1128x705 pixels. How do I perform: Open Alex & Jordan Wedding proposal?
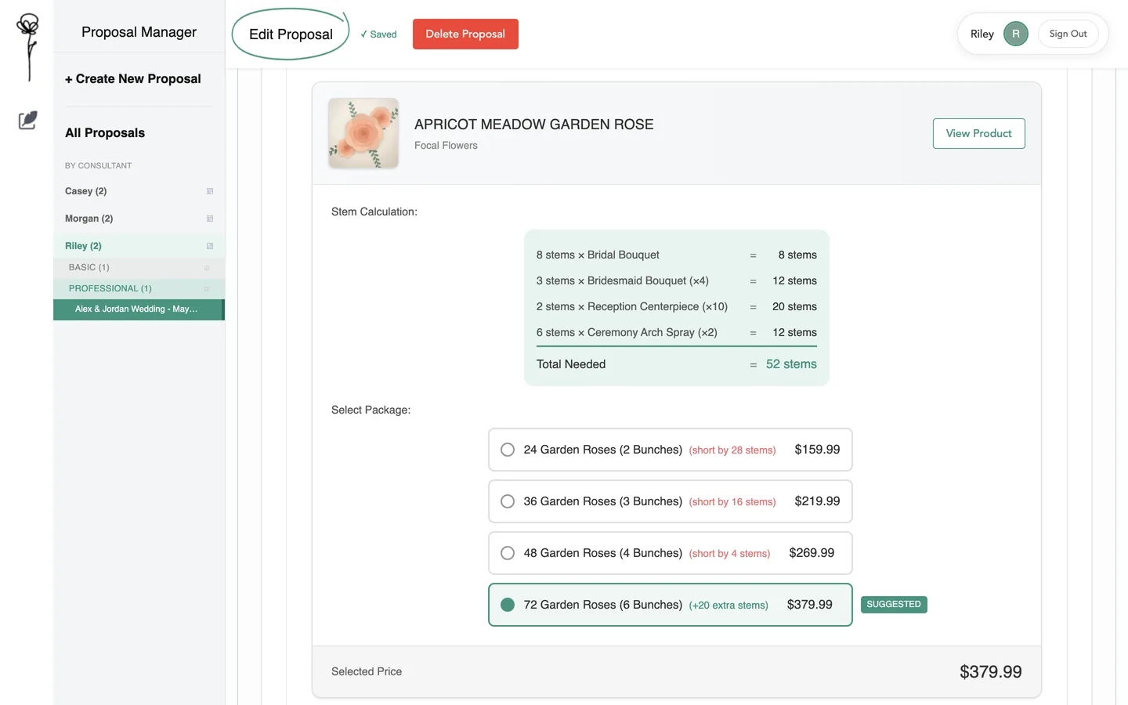(139, 309)
